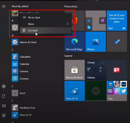The height and width of the screenshot is (123, 130).
Task: Open the Cloudy Ottawa weather tile
Action: click(96, 70)
